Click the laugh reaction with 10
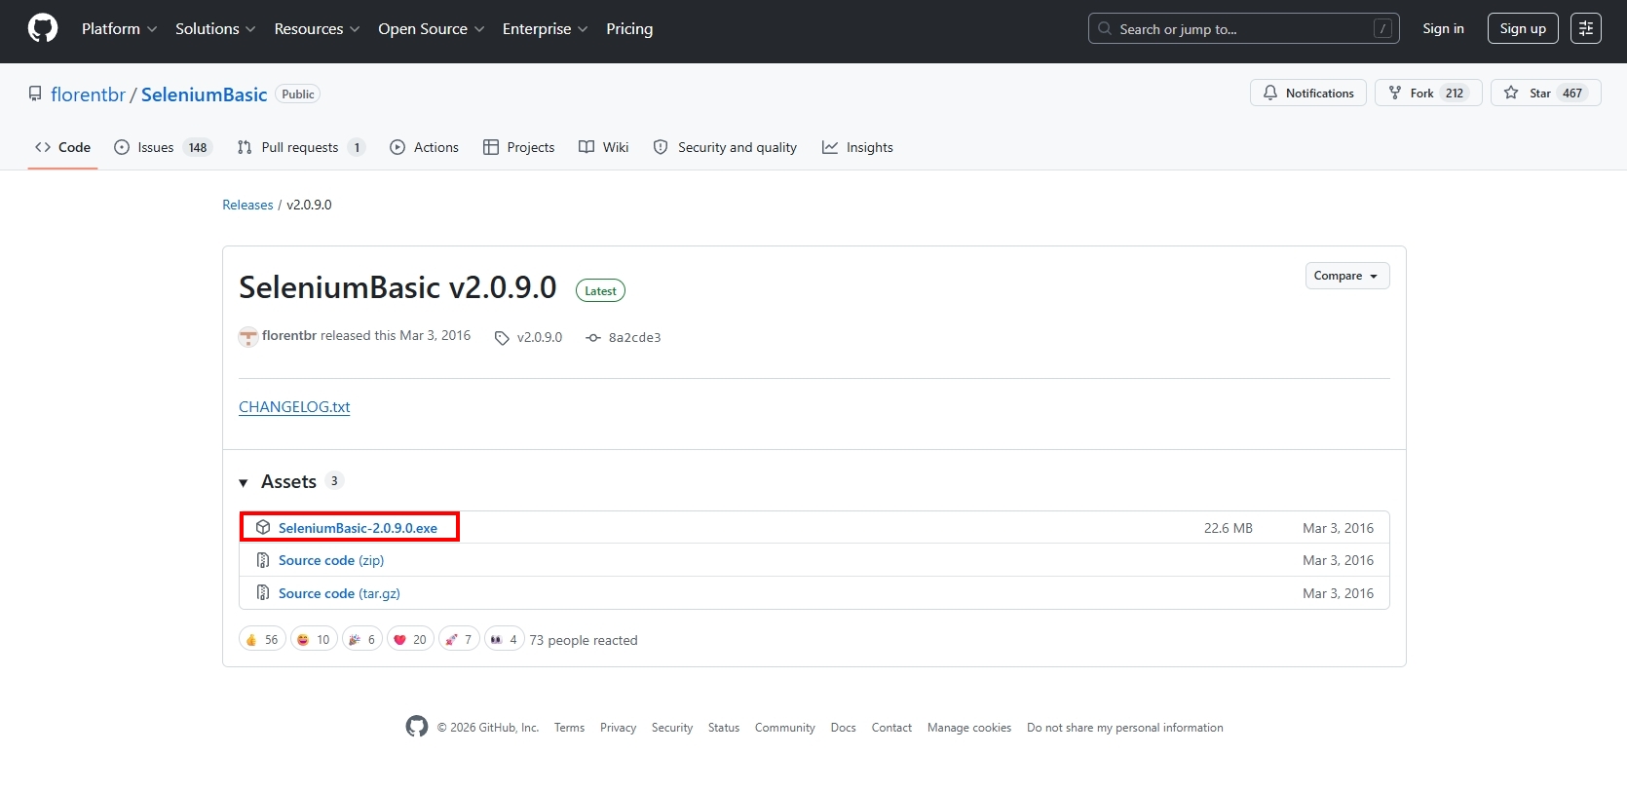This screenshot has height=791, width=1627. pos(314,639)
